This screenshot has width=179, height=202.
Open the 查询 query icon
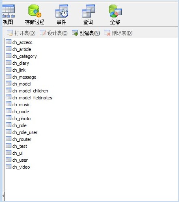point(88,11)
